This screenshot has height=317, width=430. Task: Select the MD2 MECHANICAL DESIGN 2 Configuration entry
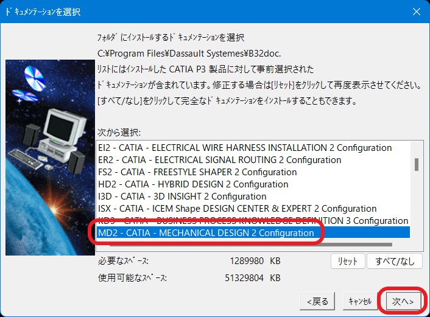pos(253,232)
